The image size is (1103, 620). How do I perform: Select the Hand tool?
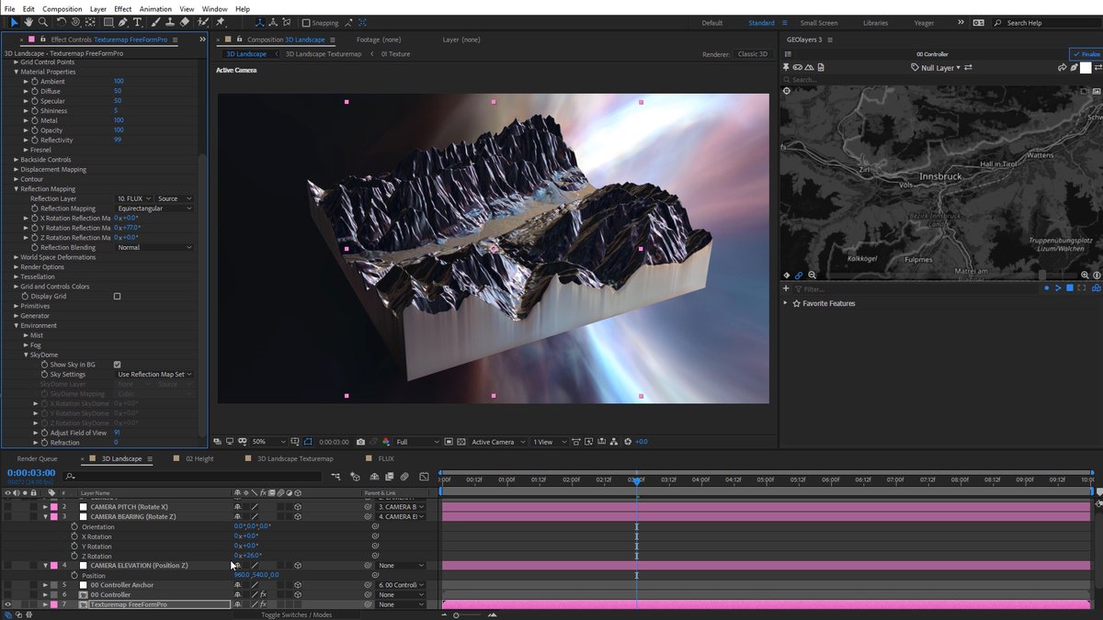[28, 22]
